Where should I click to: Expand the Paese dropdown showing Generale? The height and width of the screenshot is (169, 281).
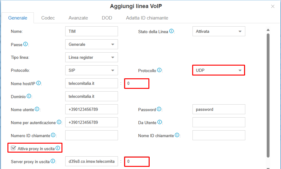pyautogui.click(x=91, y=44)
